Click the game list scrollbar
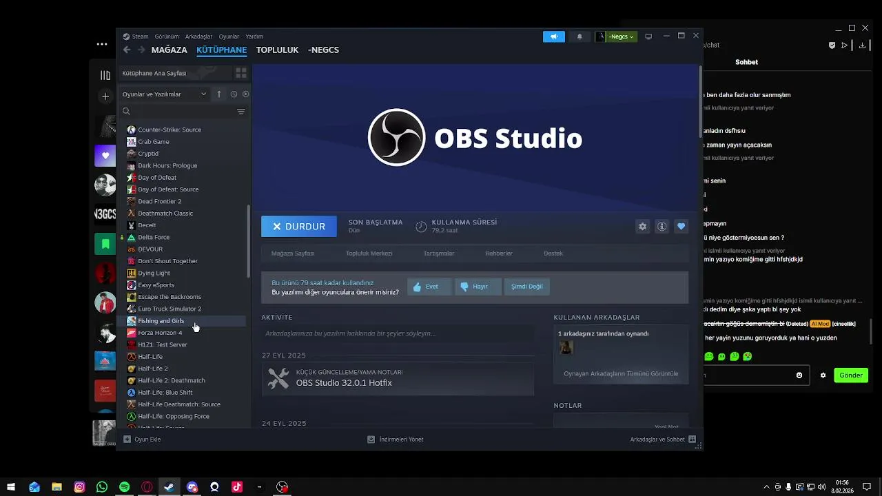This screenshot has width=882, height=496. coord(249,241)
